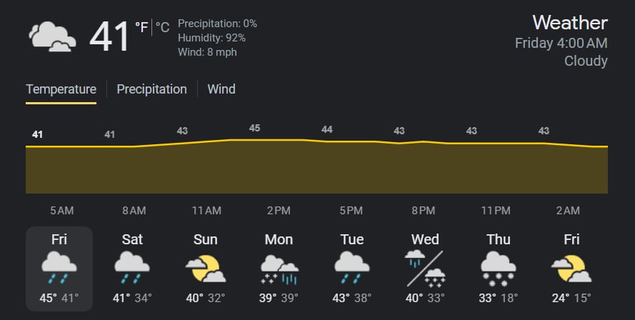
Task: Open the Precipitation tab
Action: pyautogui.click(x=152, y=89)
